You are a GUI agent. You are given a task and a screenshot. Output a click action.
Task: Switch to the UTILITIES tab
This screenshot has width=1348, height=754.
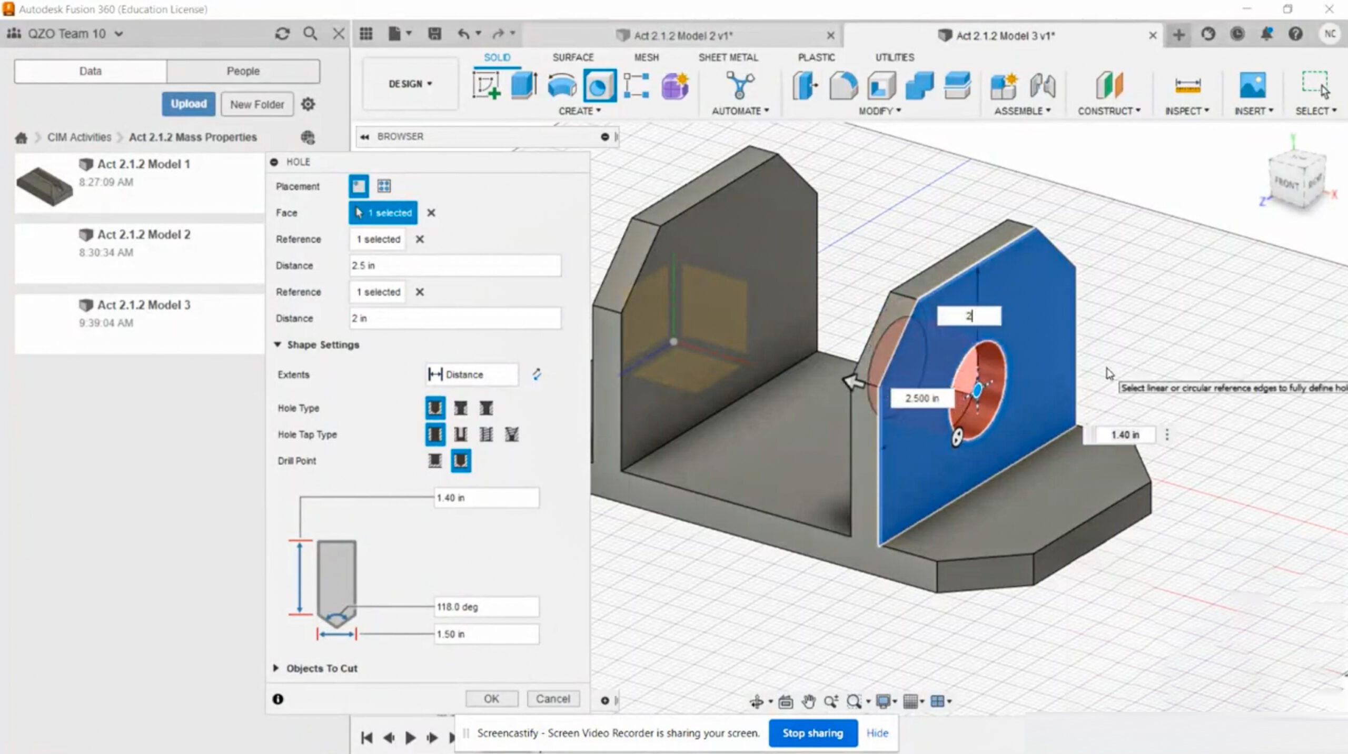tap(895, 57)
